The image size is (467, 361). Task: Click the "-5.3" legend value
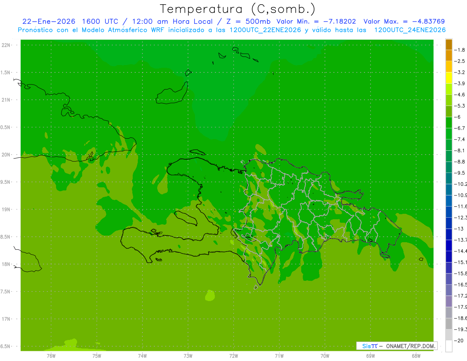click(x=460, y=106)
